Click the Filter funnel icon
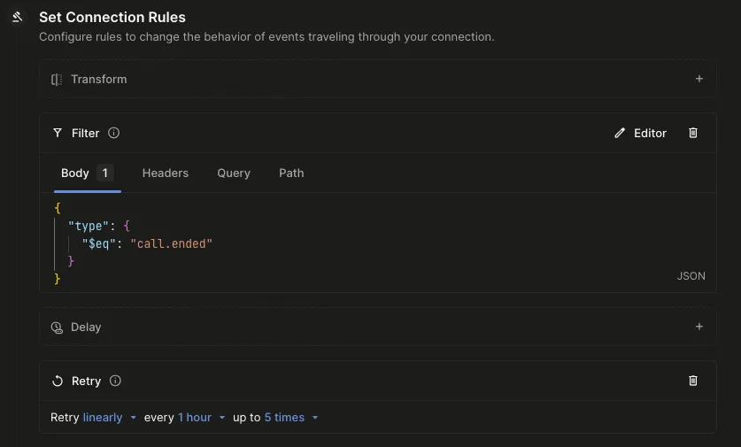Viewport: 741px width, 447px height. (x=58, y=134)
